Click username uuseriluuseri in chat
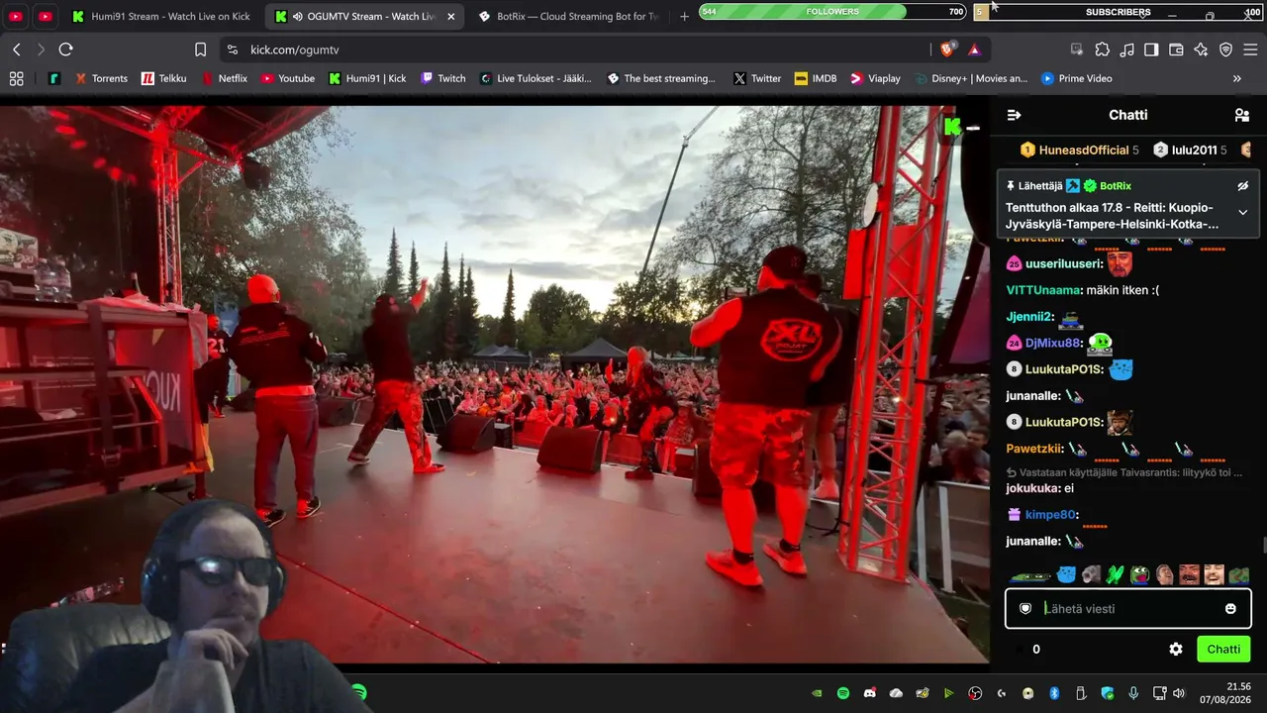 tap(1063, 264)
